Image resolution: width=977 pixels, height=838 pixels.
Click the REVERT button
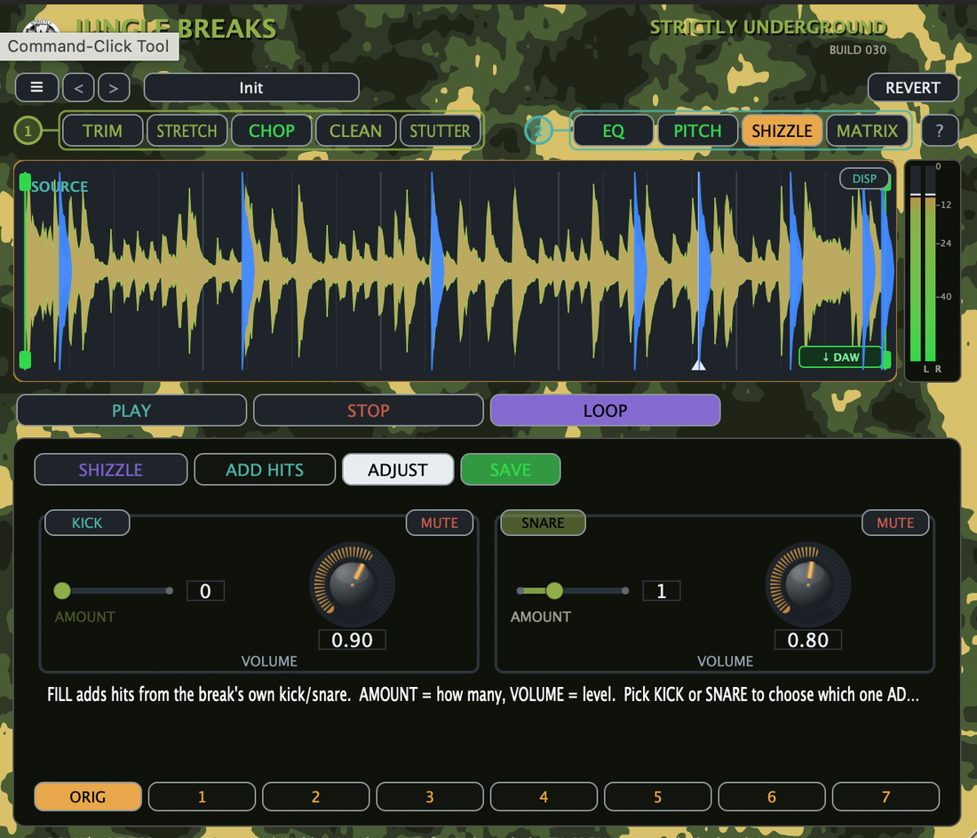click(913, 87)
